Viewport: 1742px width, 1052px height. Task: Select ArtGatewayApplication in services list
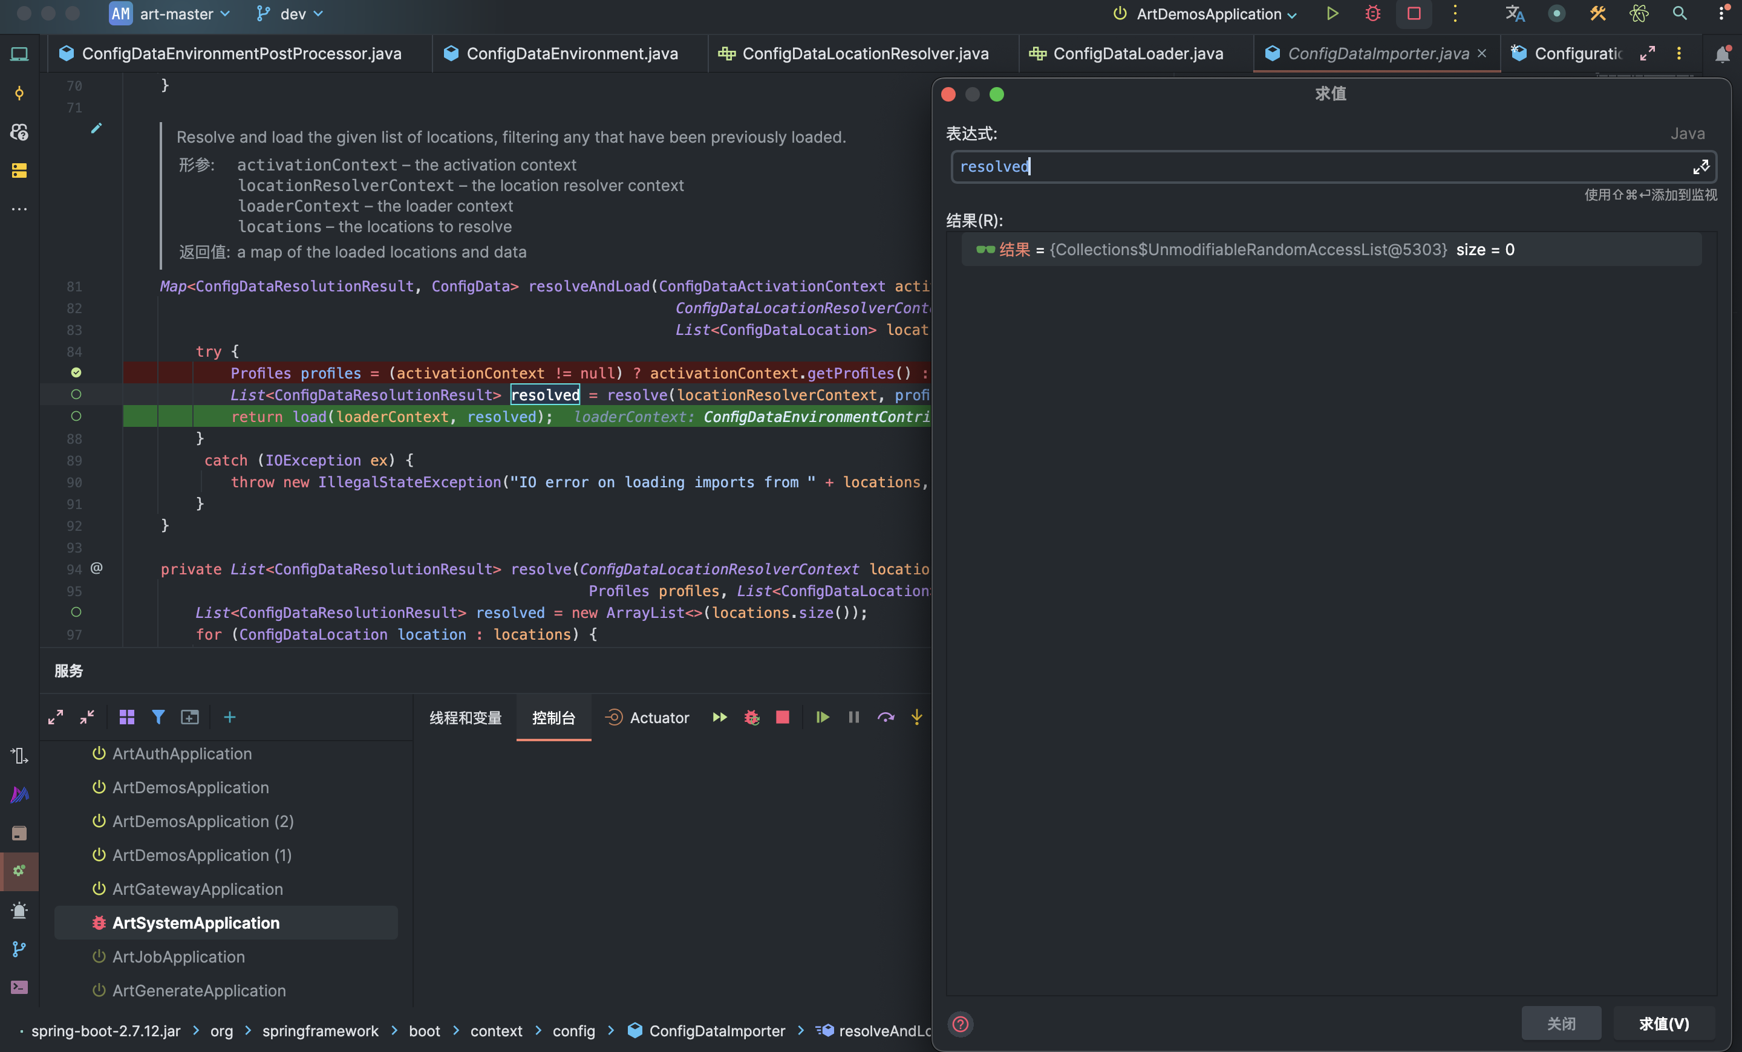pos(197,889)
